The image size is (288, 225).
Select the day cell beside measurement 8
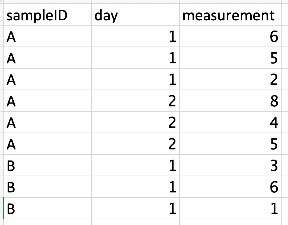(135, 101)
